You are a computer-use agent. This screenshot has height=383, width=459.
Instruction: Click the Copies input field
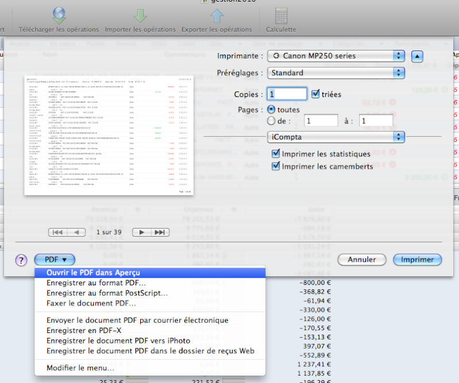tap(287, 94)
